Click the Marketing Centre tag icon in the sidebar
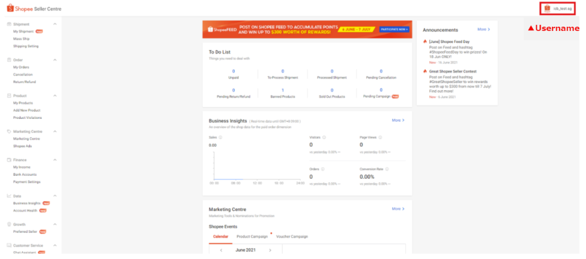 (x=8, y=131)
